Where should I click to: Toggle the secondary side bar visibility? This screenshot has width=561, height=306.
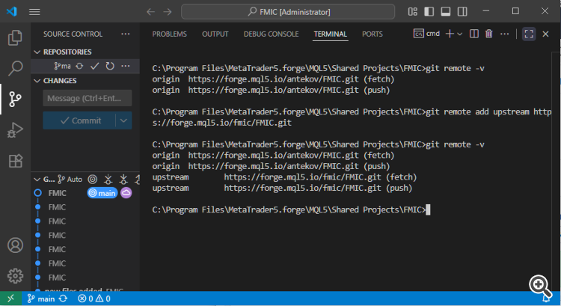462,12
